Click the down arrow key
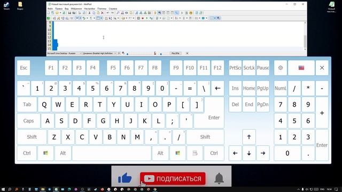Screen dimensions: 342x192 (x=249, y=153)
